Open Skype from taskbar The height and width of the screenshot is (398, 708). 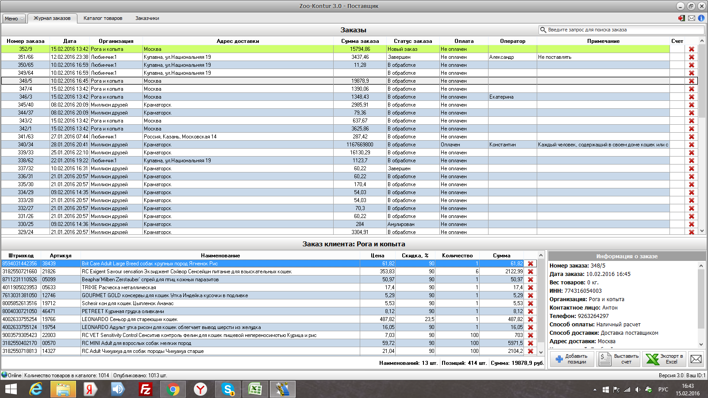[x=228, y=389]
